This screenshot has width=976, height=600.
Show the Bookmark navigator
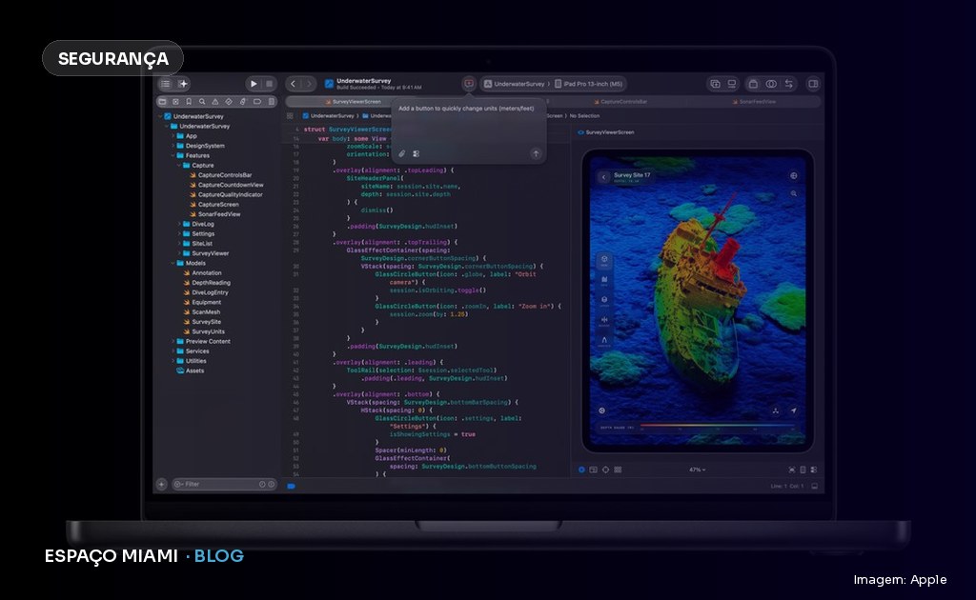click(x=189, y=101)
